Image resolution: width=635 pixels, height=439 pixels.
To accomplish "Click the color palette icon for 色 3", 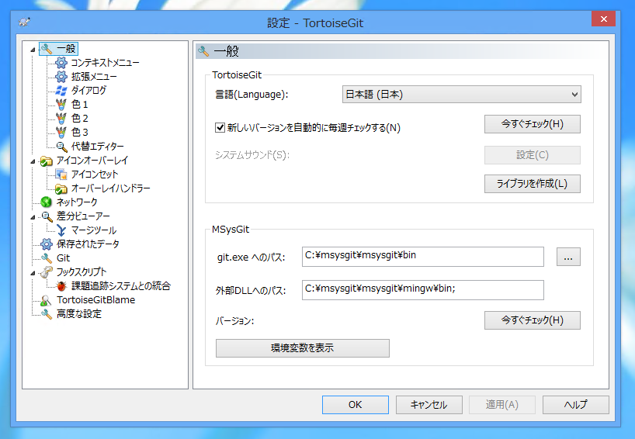I will tap(61, 133).
